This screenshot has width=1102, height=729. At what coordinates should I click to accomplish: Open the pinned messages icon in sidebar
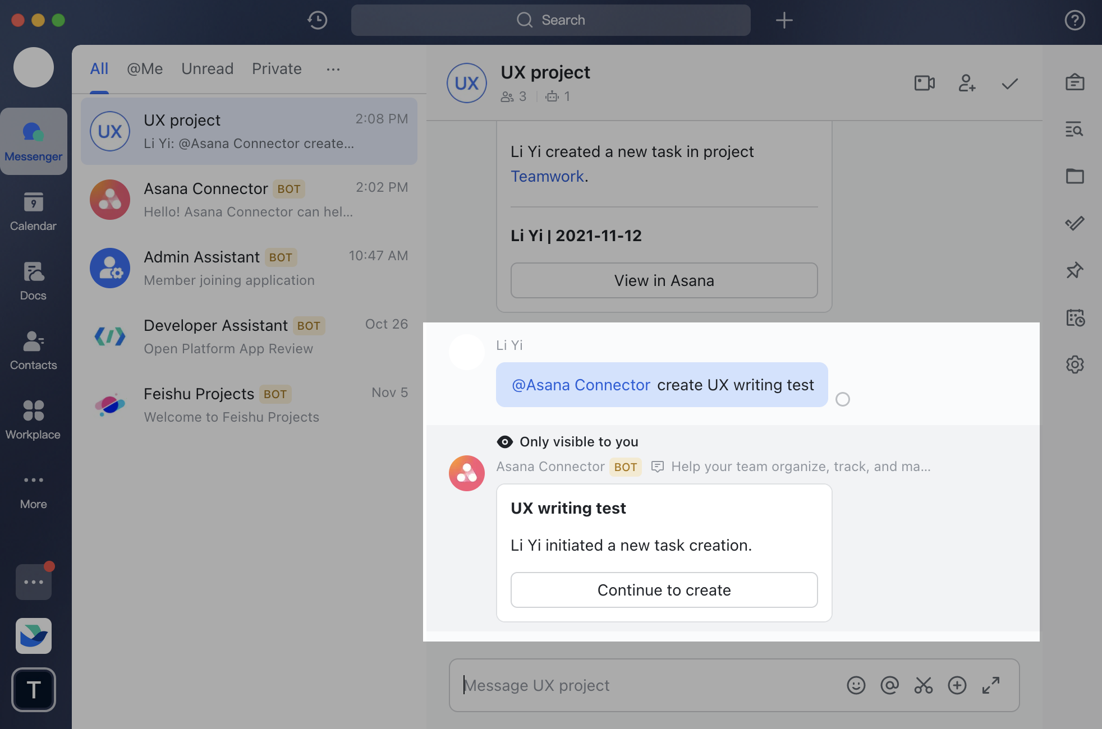1075,271
